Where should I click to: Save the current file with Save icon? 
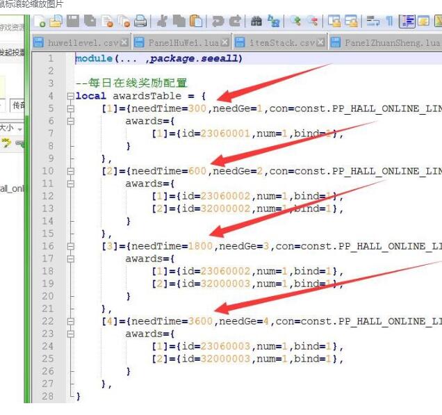coord(73,22)
